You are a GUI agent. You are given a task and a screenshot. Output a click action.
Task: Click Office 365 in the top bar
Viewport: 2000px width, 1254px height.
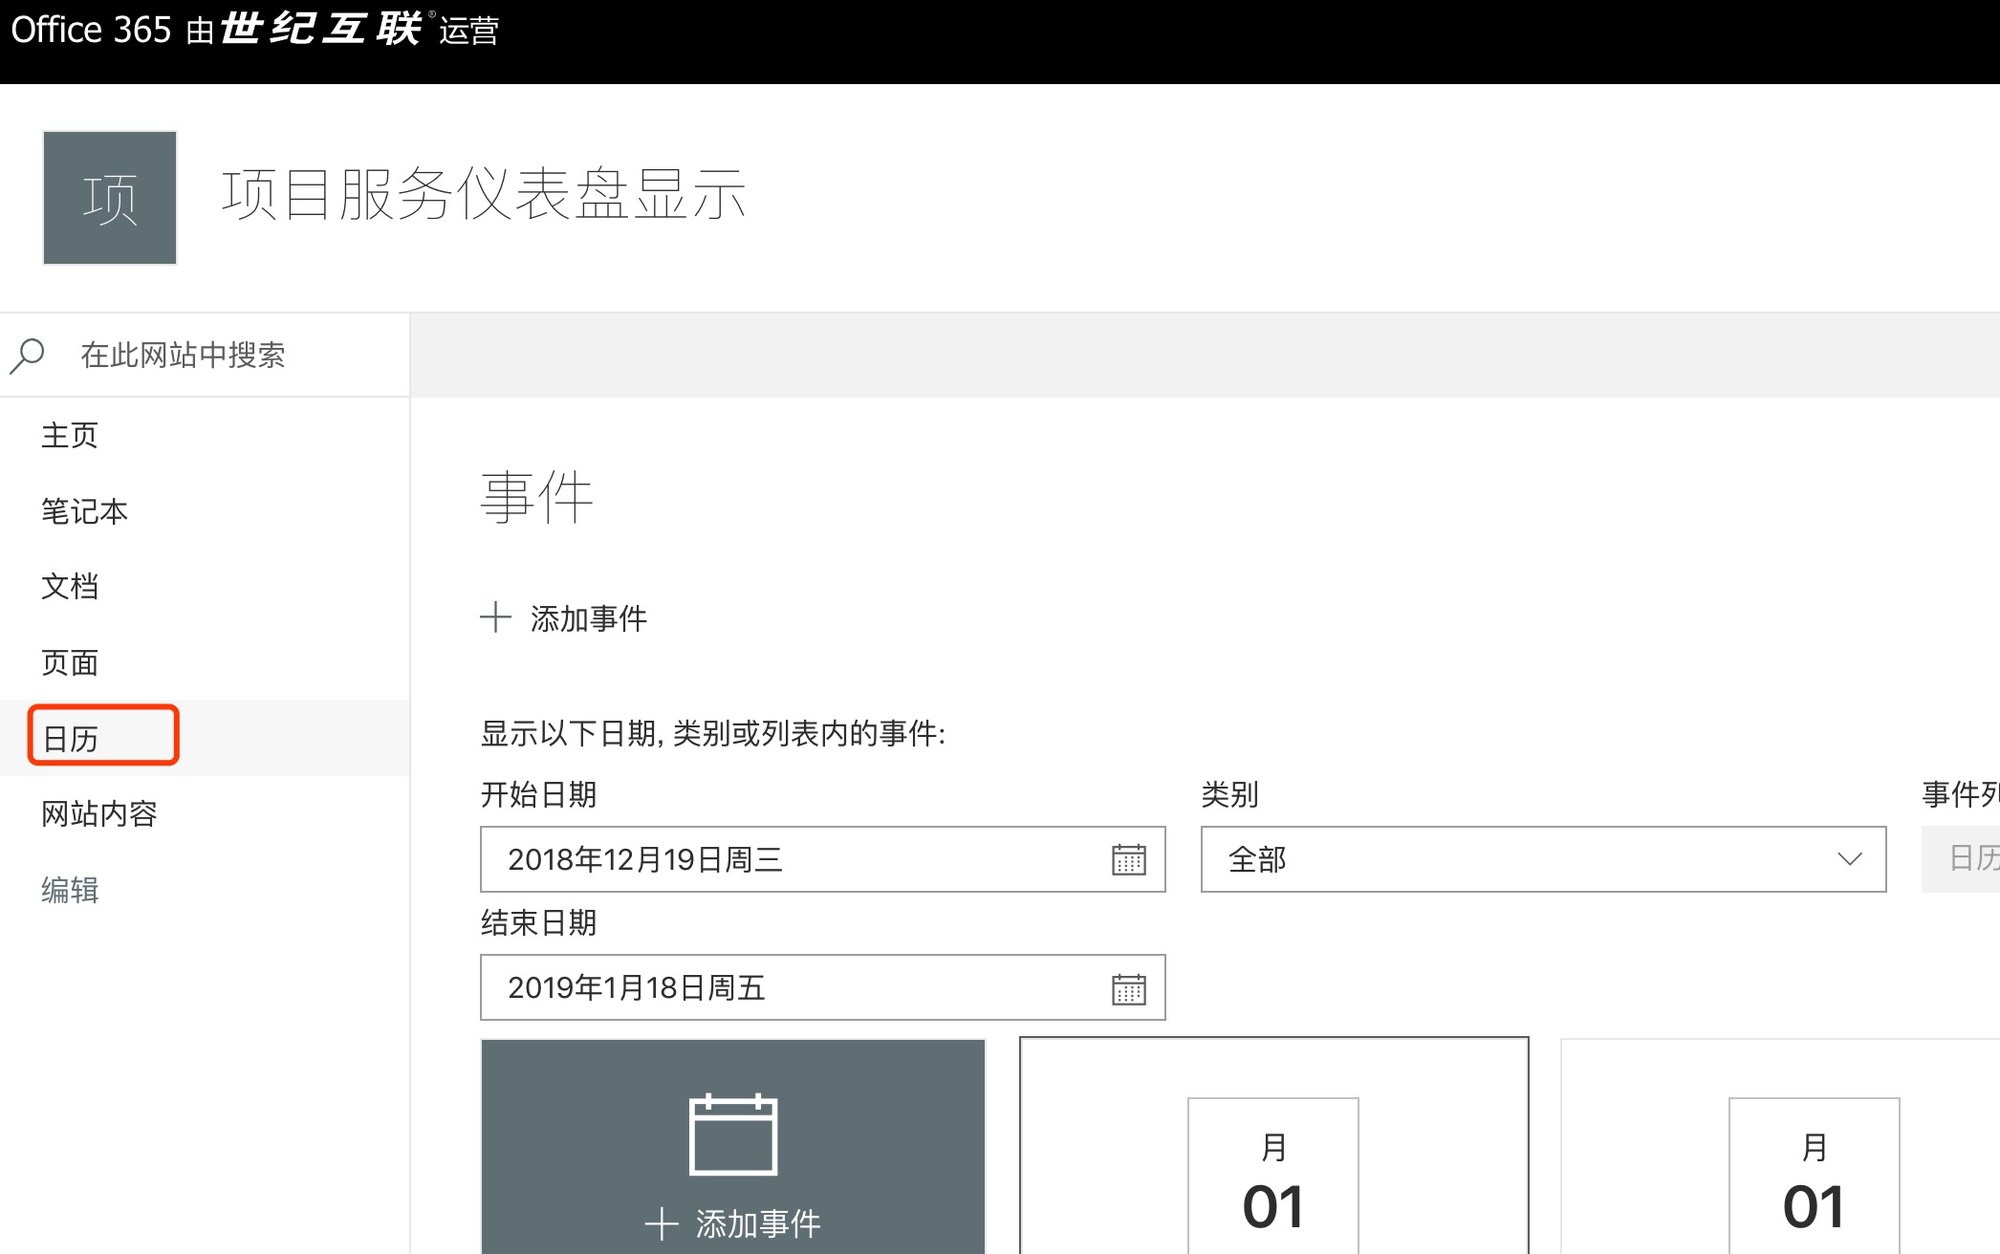pos(91,30)
